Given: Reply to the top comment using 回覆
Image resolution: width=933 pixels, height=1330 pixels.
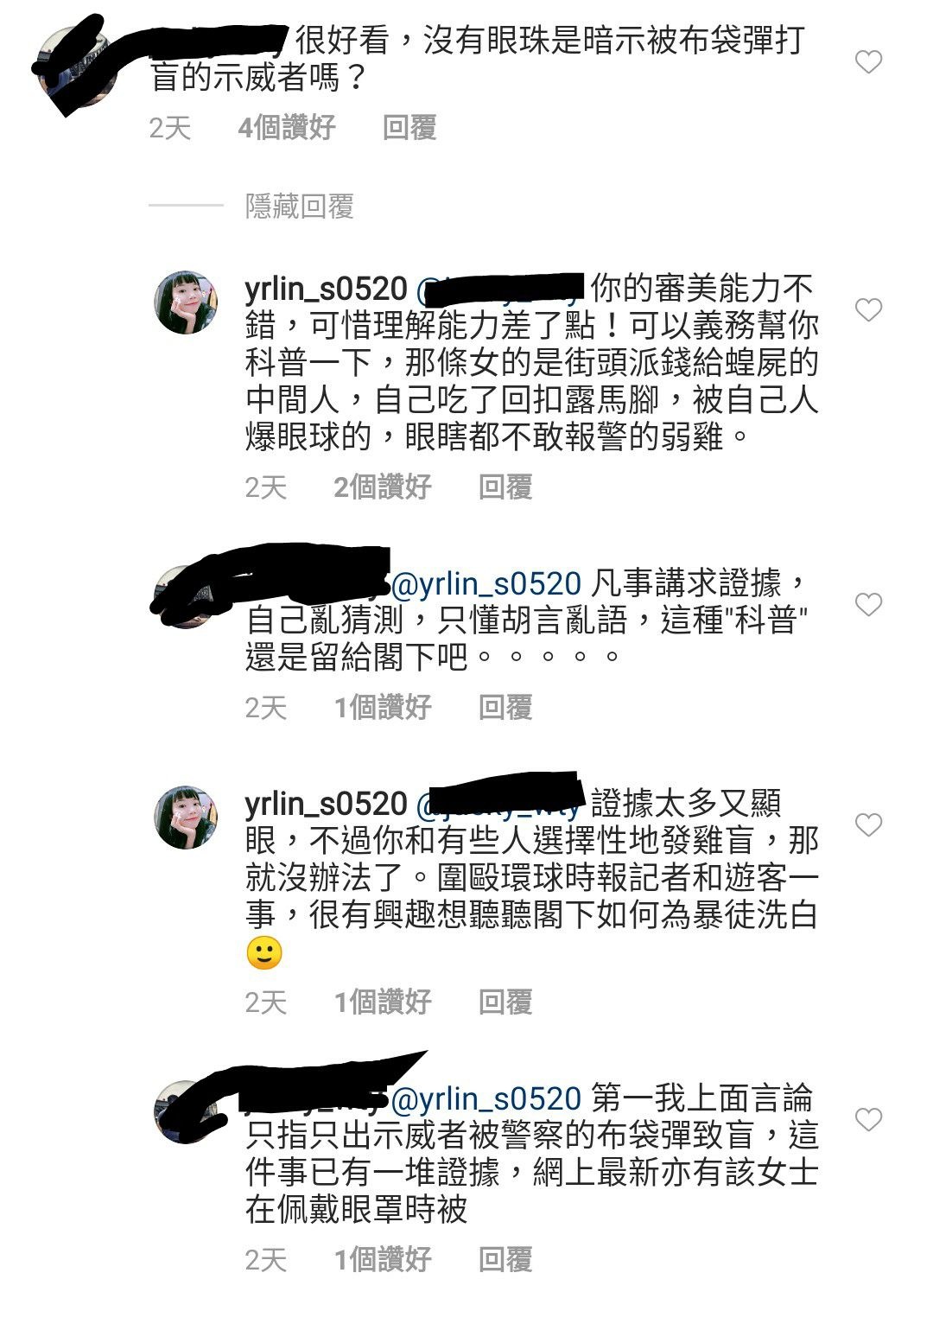Looking at the screenshot, I should [x=409, y=128].
